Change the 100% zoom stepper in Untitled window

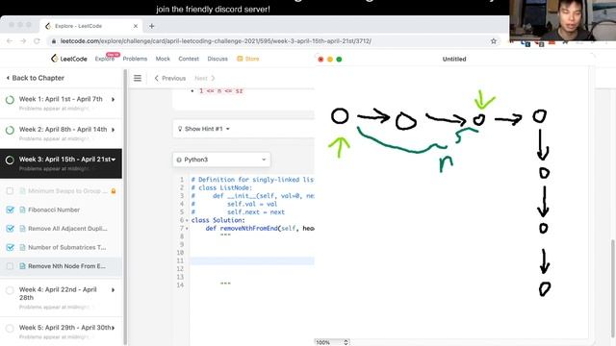point(346,342)
